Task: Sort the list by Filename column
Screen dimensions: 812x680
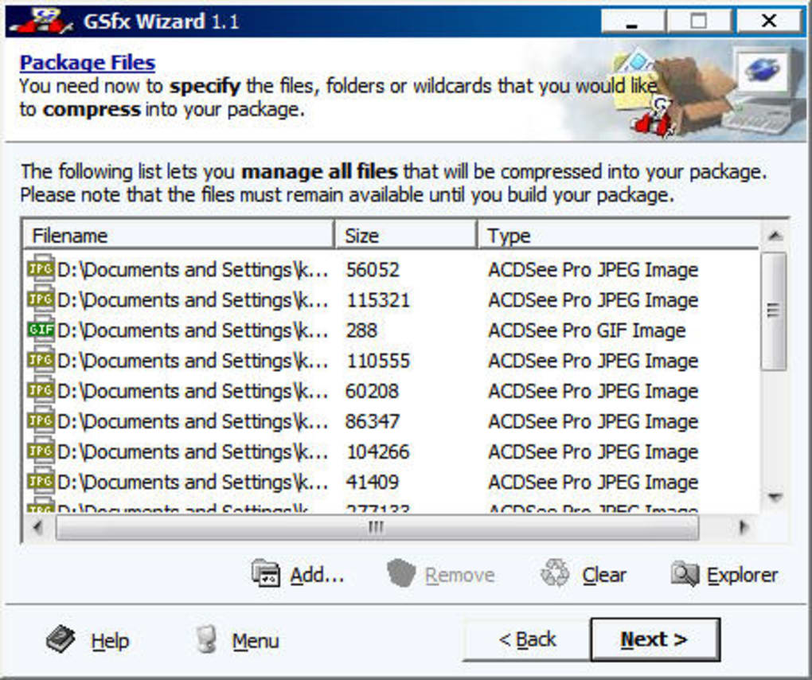Action: [x=178, y=235]
